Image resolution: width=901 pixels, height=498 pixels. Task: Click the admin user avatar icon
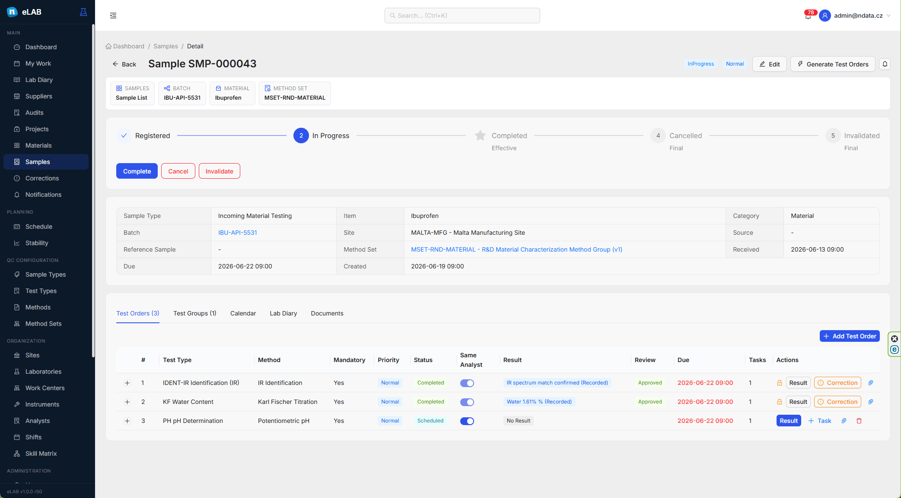coord(825,16)
